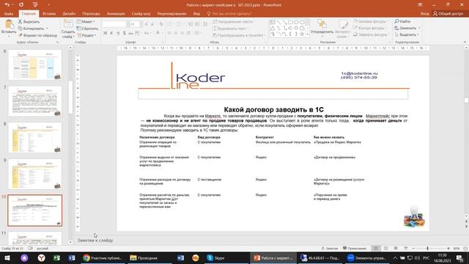The image size is (469, 264).
Task: Switch to the Дизайн tab
Action: 69,14
